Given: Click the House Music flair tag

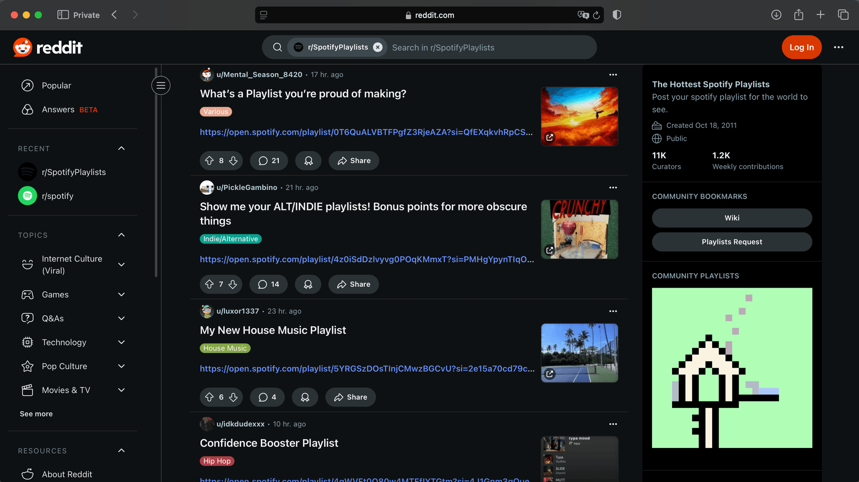Looking at the screenshot, I should [225, 348].
